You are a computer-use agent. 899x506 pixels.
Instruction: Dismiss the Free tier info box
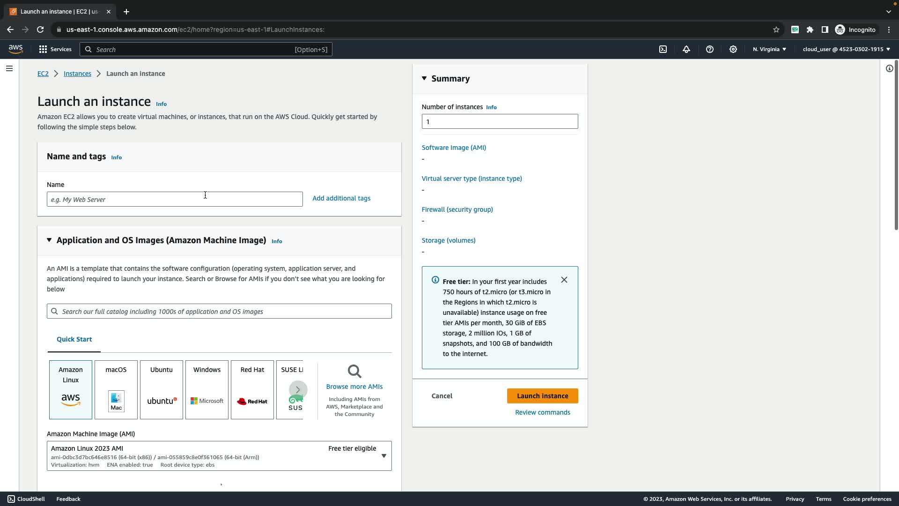pyautogui.click(x=564, y=280)
